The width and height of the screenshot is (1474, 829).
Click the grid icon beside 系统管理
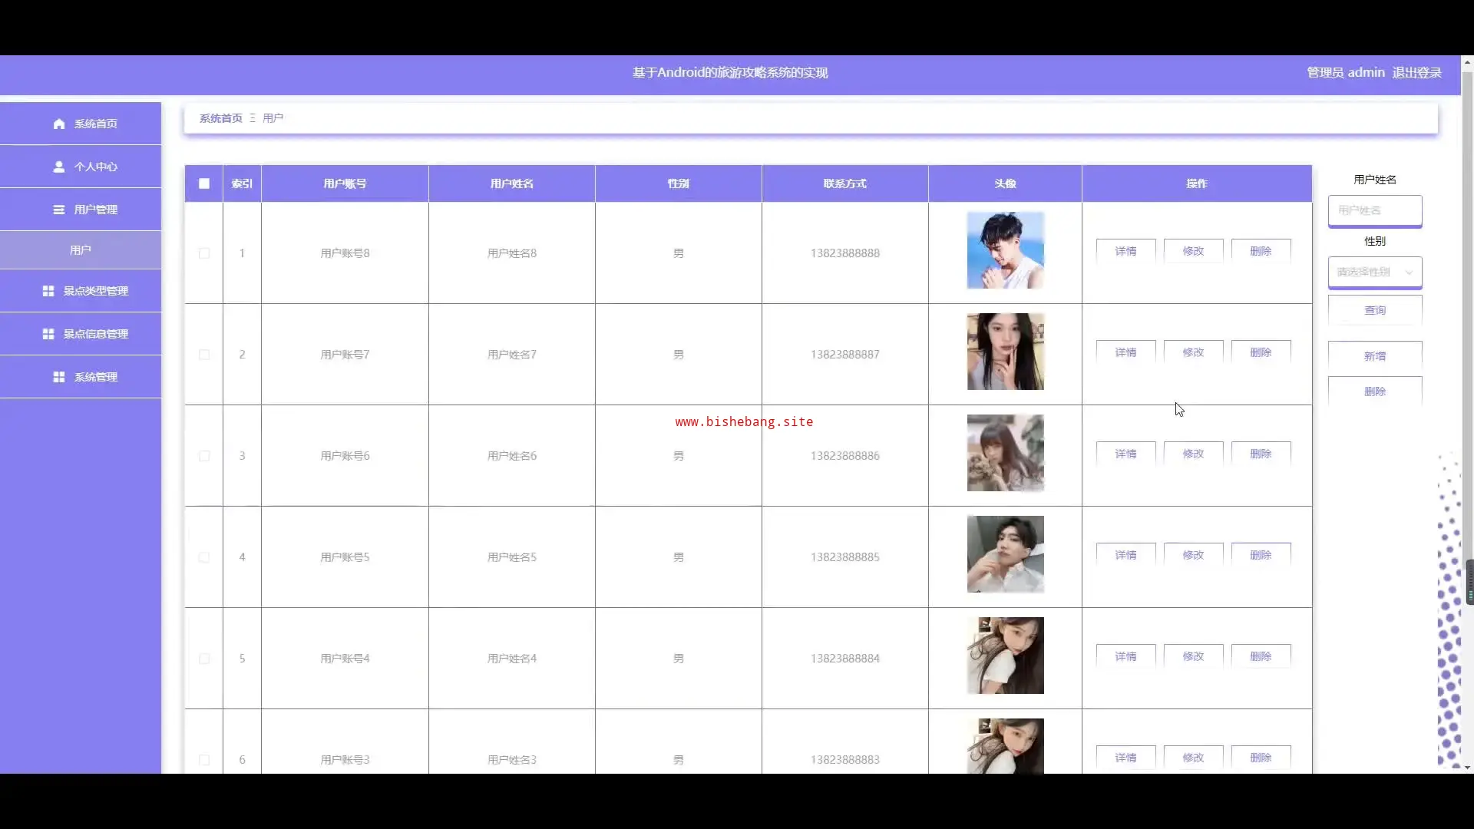pos(59,377)
